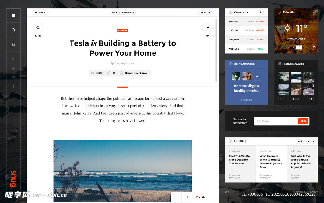Screen dimensions: 324x203
Task: Click author Oleg Ivanov in Last Blog
Action: (295, 176)
